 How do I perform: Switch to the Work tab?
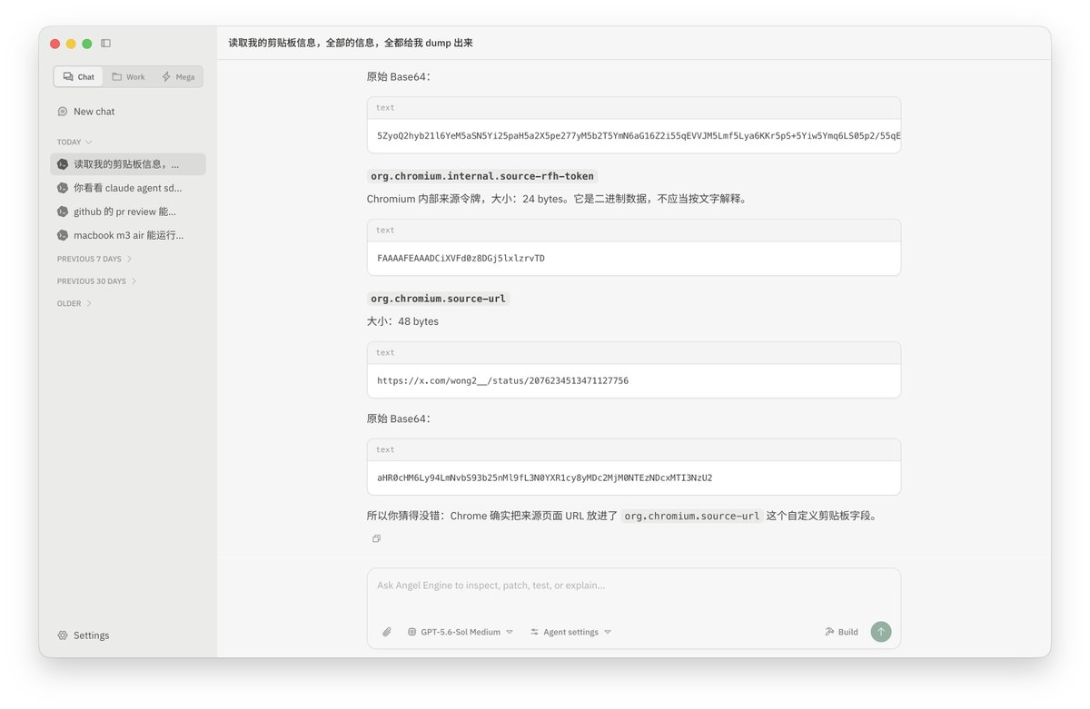[x=128, y=77]
